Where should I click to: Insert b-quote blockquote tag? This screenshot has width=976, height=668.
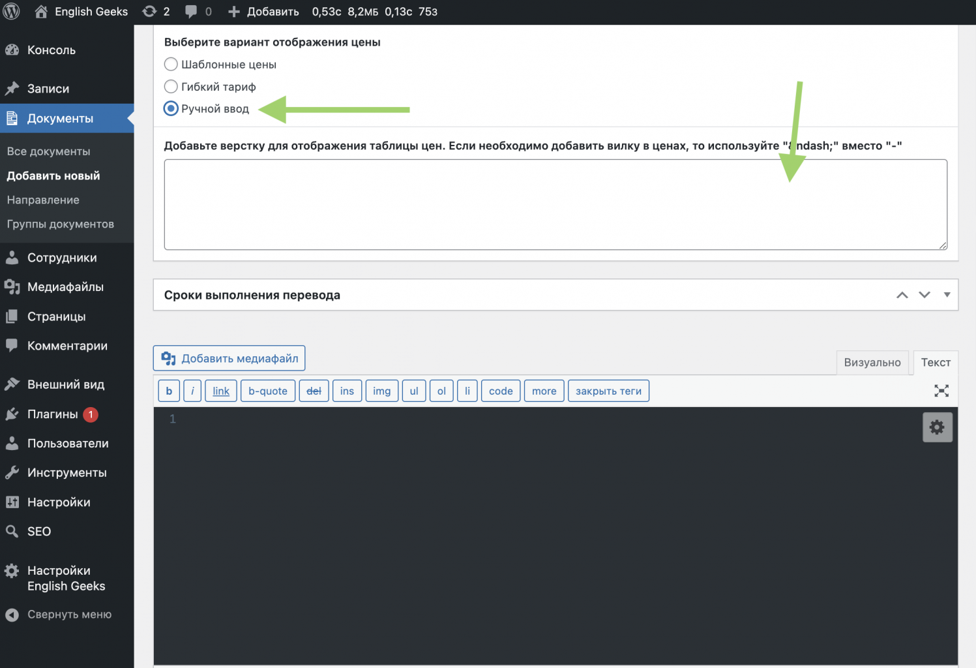click(x=268, y=391)
